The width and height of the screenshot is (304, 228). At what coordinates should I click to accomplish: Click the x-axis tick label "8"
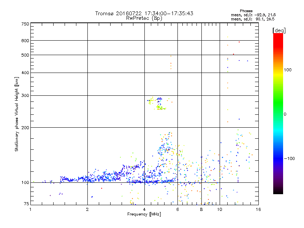coord(201,209)
